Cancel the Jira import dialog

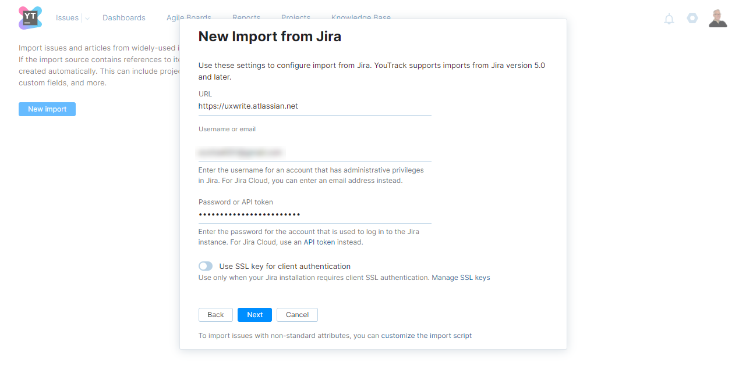(297, 315)
